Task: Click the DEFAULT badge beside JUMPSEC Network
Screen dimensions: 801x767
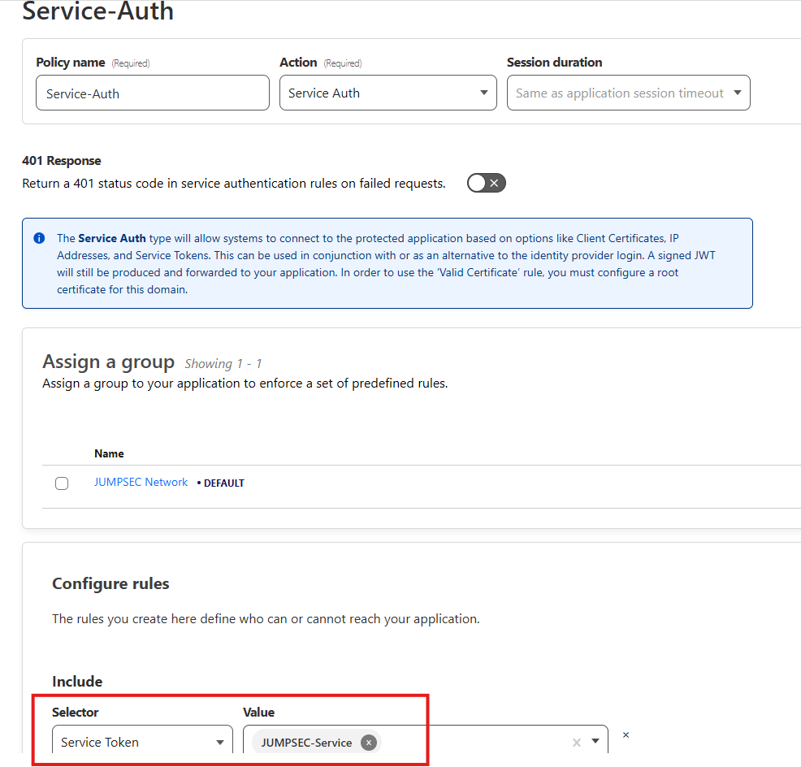Action: coord(223,483)
